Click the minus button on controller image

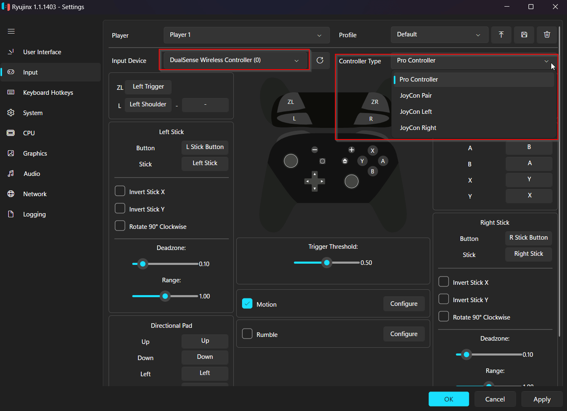point(315,149)
